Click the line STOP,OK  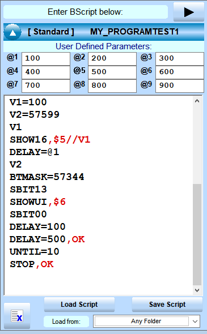(x=32, y=264)
